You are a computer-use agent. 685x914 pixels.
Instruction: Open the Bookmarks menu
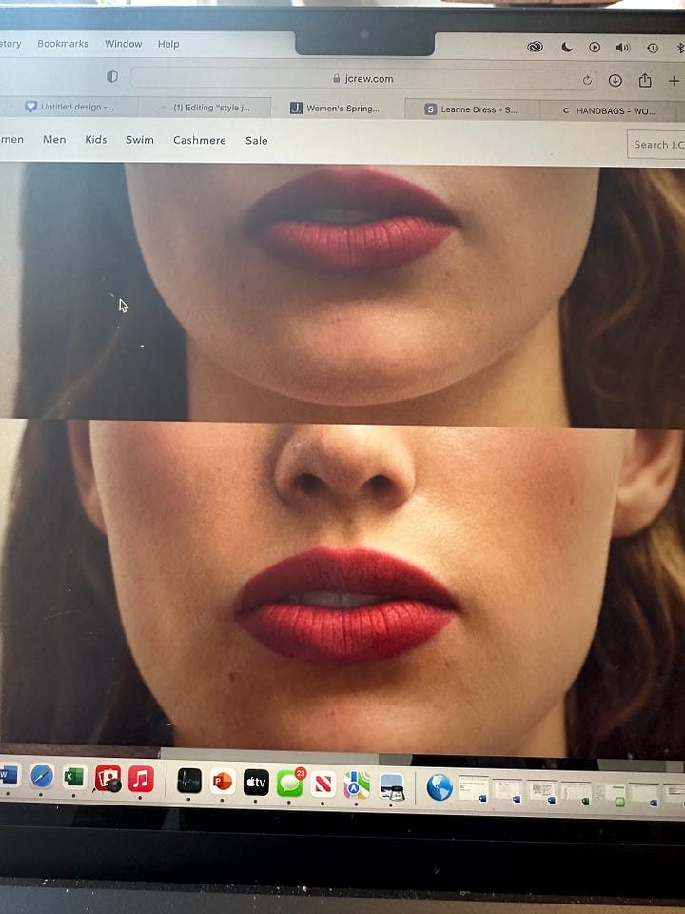pos(63,44)
